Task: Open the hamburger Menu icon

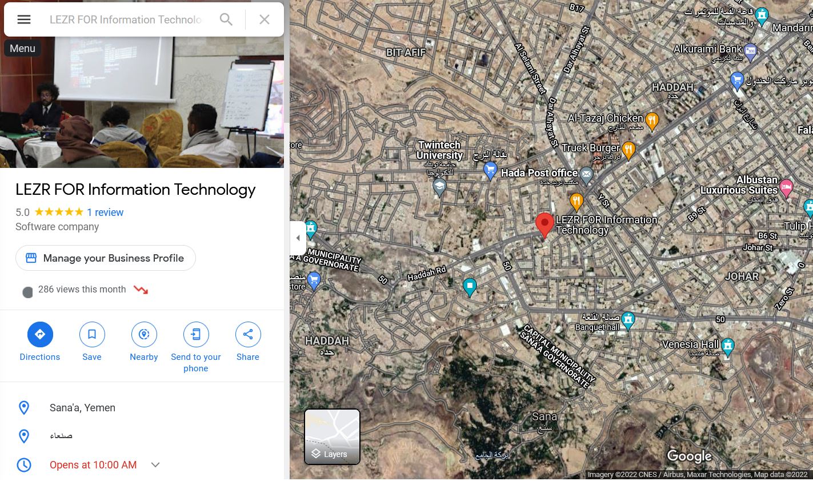Action: 23,19
